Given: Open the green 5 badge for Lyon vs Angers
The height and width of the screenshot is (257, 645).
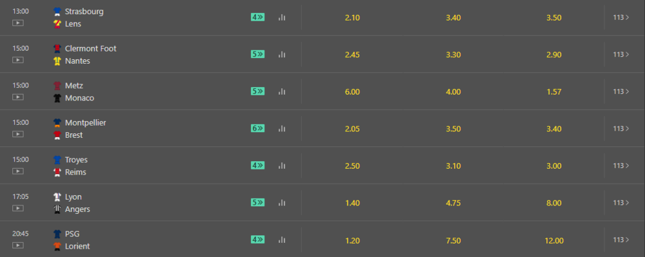Looking at the screenshot, I should (x=257, y=202).
